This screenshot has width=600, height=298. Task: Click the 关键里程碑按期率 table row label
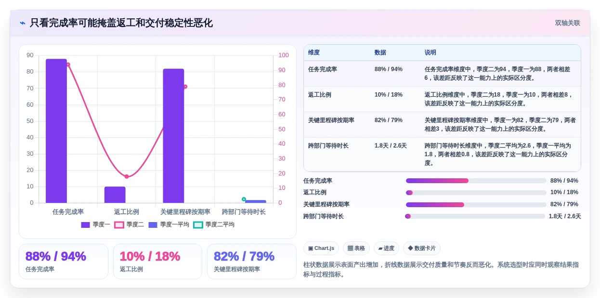(331, 120)
